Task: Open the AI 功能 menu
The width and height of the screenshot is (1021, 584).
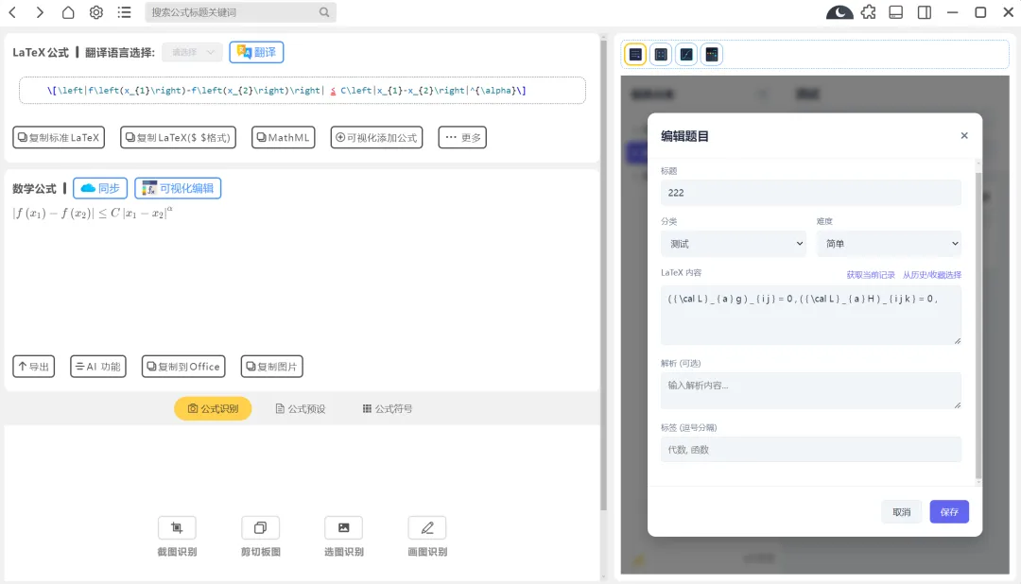Action: click(98, 367)
